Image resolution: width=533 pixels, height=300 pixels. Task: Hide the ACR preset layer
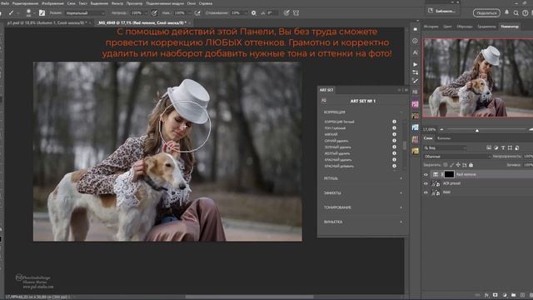click(x=426, y=183)
